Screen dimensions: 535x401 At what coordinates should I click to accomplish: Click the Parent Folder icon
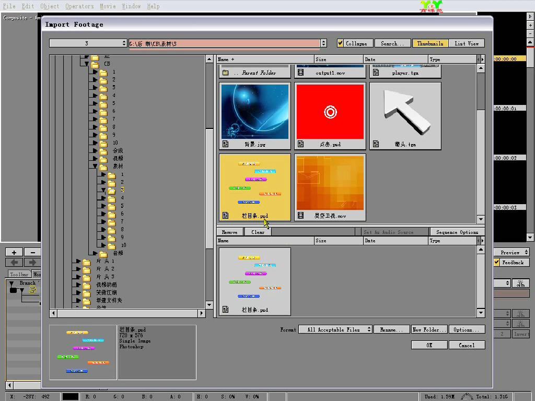pyautogui.click(x=226, y=73)
